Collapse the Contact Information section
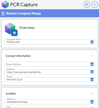Image resolution: width=99 pixels, height=108 pixels. pos(92,56)
